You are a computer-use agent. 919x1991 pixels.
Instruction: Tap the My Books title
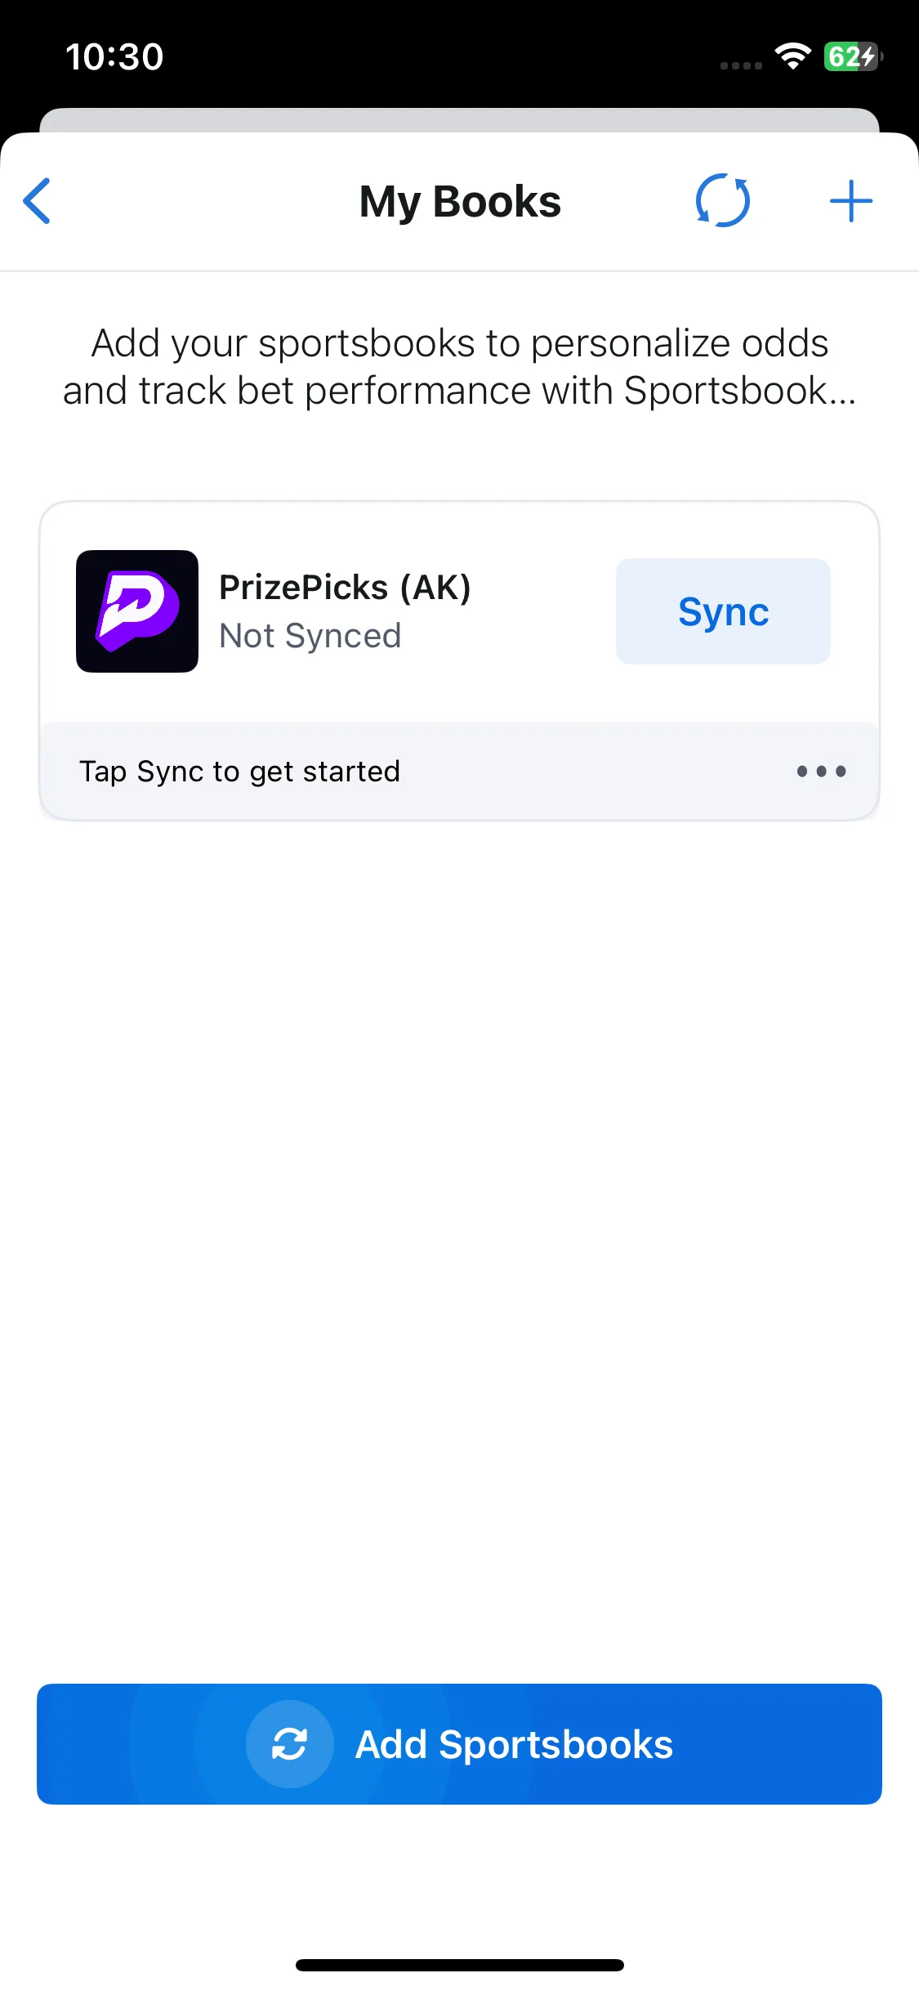pos(460,201)
